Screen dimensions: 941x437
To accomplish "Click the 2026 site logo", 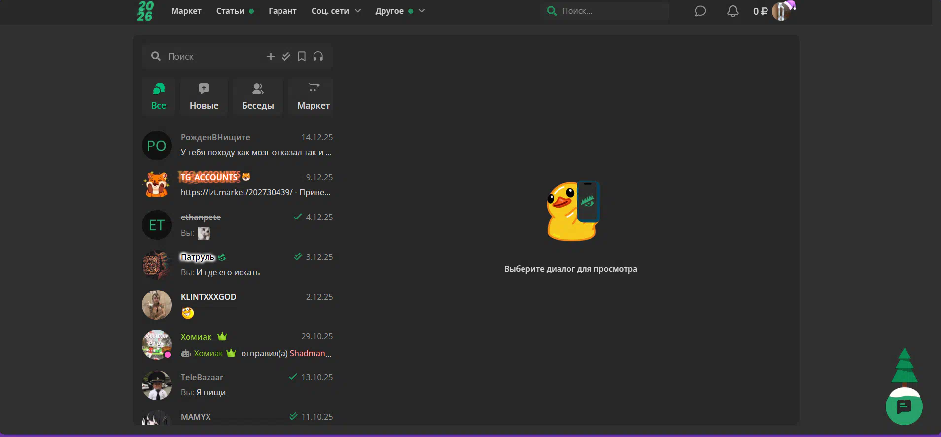I will [x=145, y=11].
